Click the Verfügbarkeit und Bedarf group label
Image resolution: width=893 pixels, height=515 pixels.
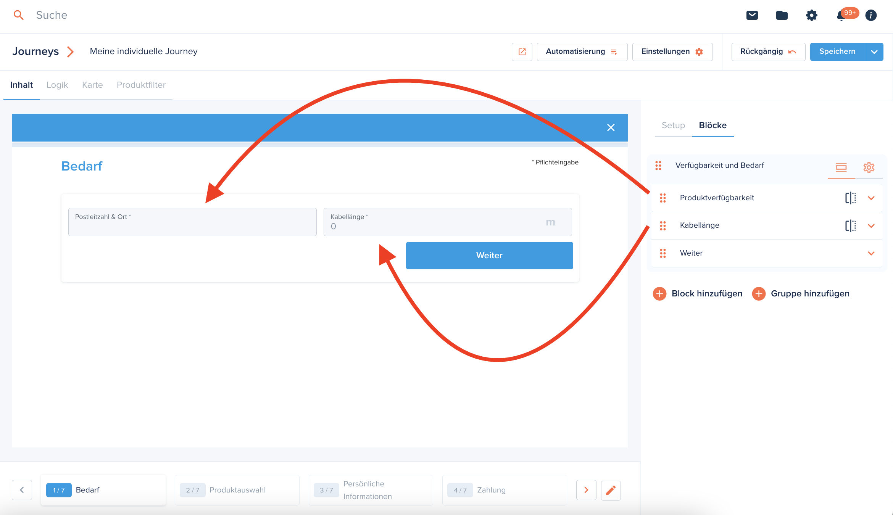pyautogui.click(x=720, y=166)
